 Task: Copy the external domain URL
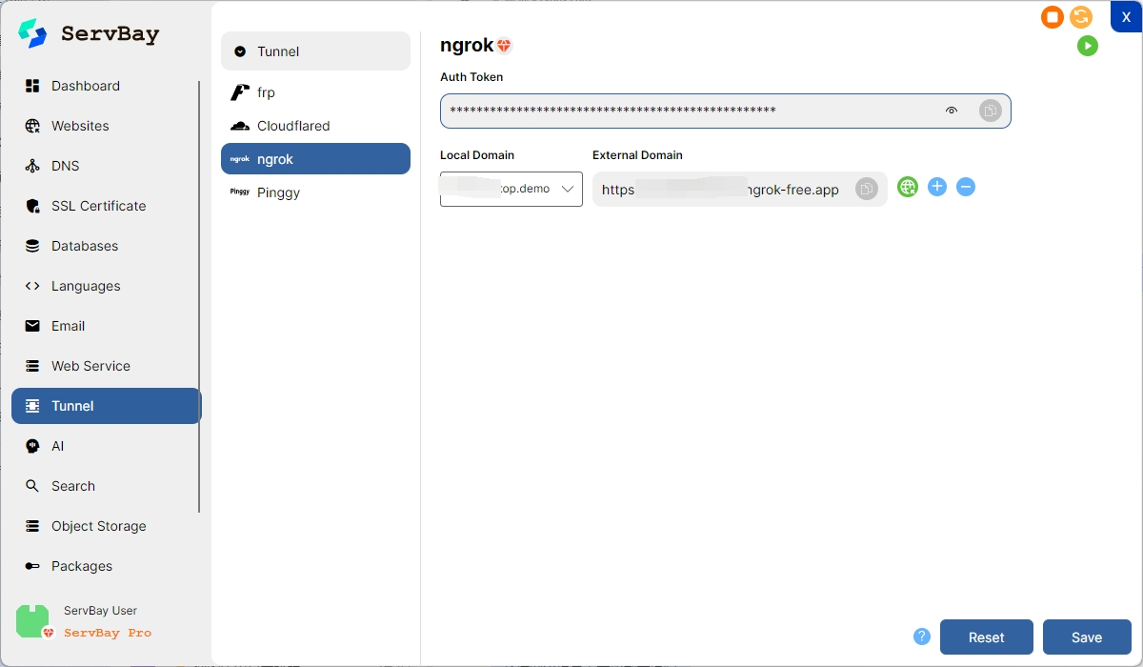point(867,189)
